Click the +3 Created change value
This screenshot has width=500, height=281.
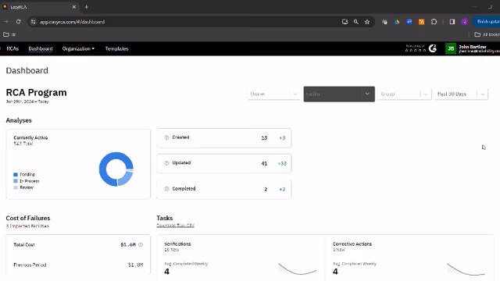tap(282, 138)
